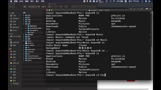The height and width of the screenshot is (90, 161).
Task: Switch Finder to column view
Action: [36, 7]
